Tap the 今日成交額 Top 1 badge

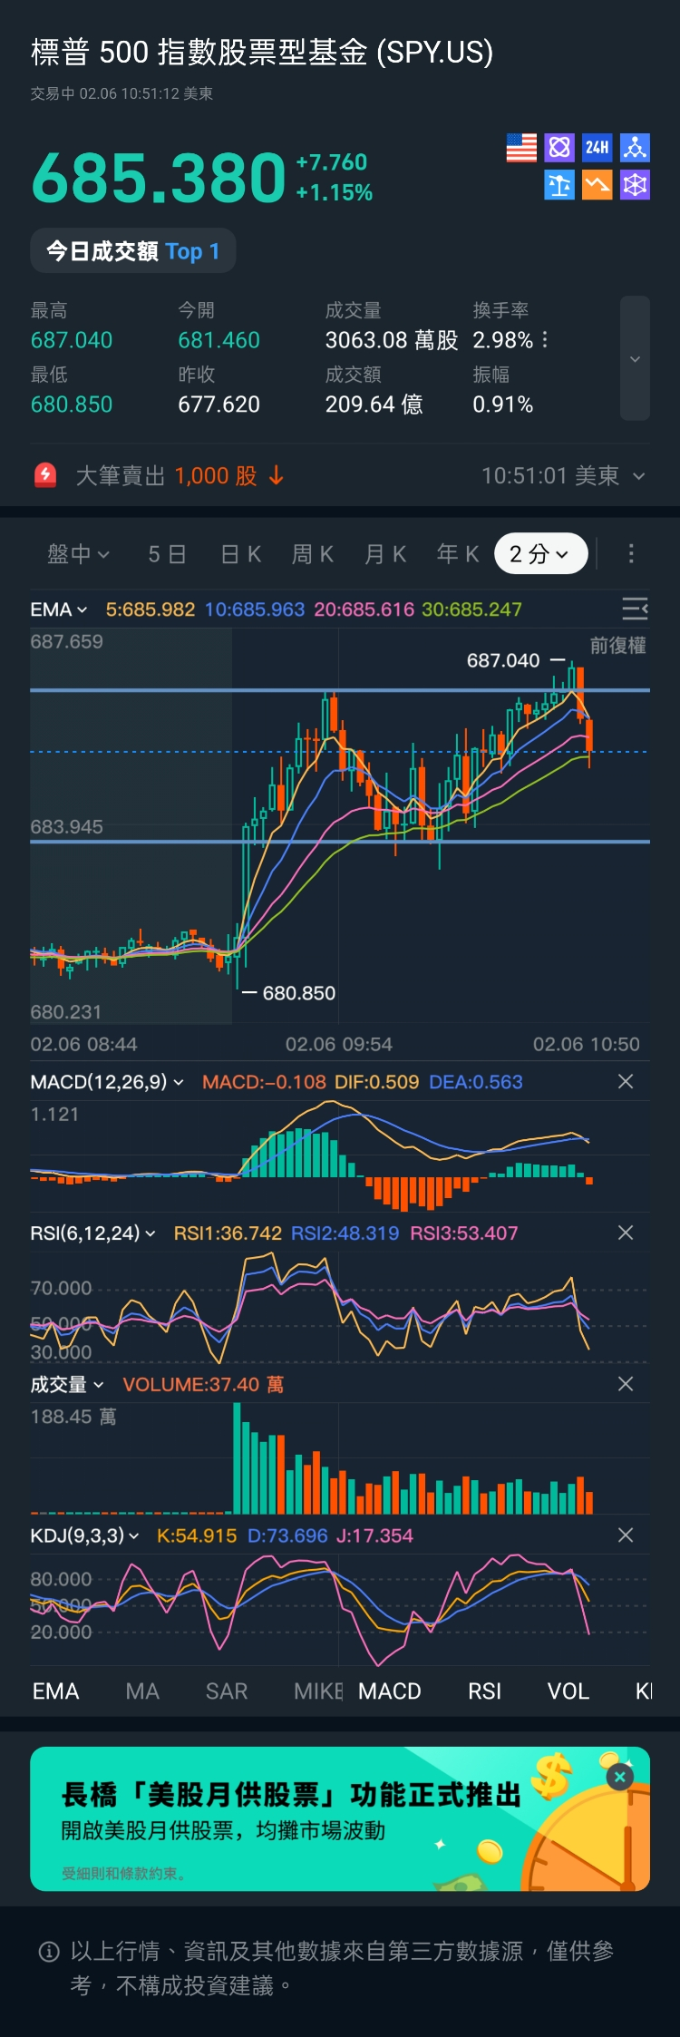(133, 251)
